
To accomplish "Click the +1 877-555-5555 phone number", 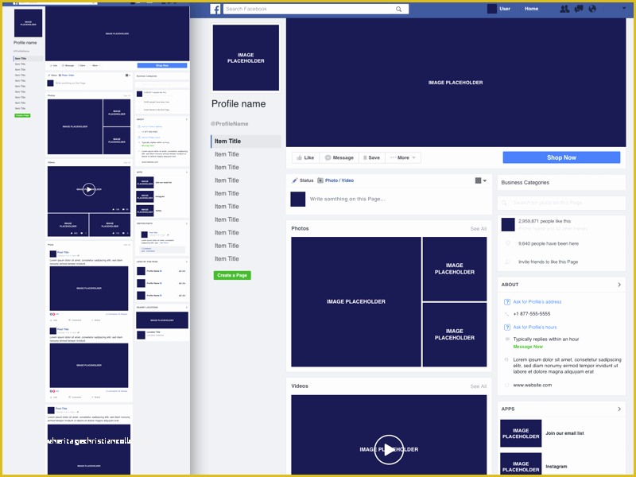I will click(532, 314).
